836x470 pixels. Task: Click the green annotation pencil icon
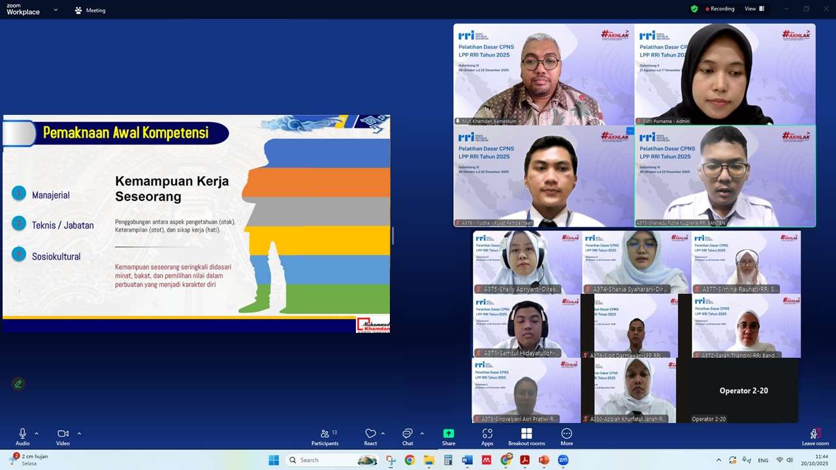click(x=18, y=384)
